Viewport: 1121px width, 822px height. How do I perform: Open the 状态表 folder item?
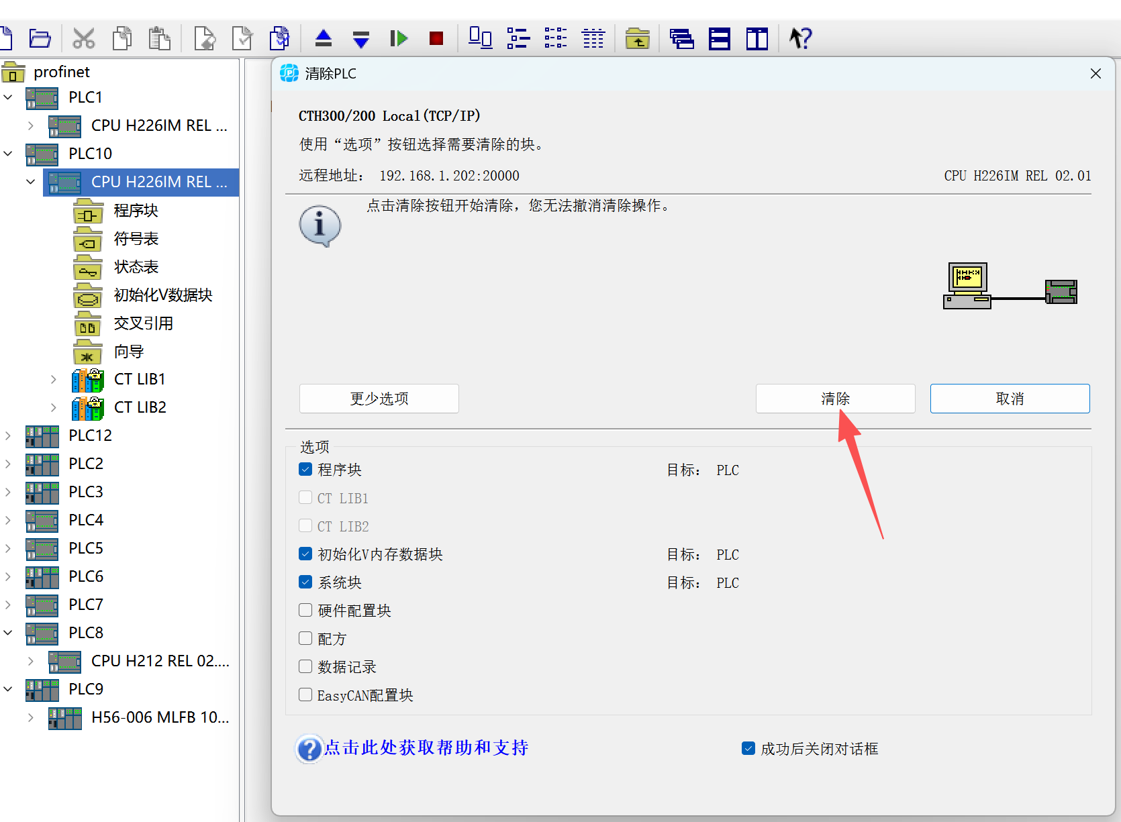[136, 267]
